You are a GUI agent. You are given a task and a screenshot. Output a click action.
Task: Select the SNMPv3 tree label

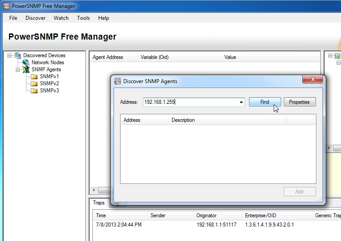[x=49, y=91]
